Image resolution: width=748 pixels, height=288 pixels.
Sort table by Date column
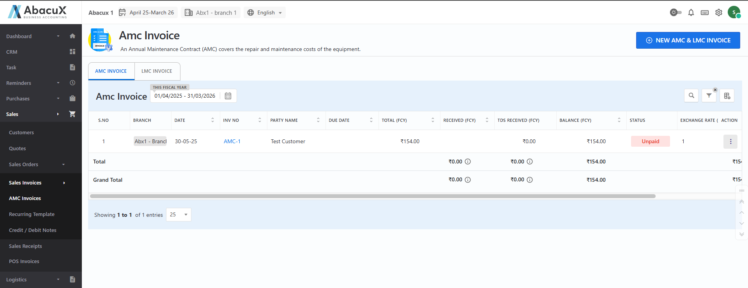tap(212, 120)
